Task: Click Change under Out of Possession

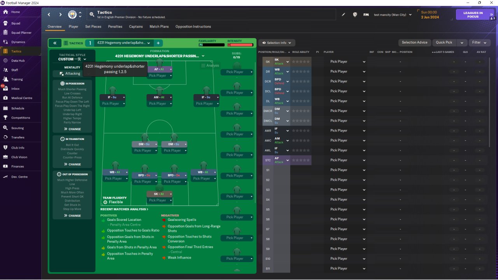Action: 72,215
